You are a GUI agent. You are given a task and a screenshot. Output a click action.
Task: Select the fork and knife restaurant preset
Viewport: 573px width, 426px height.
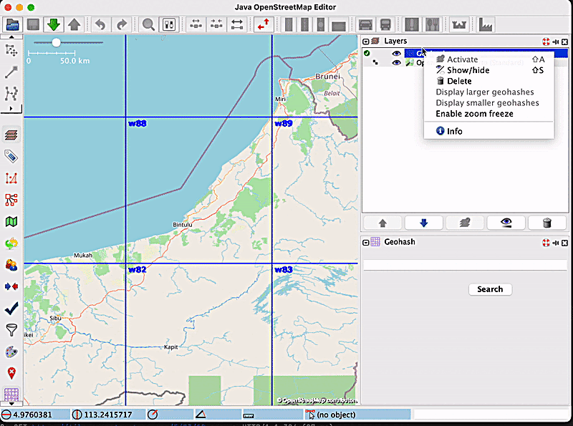coord(433,25)
